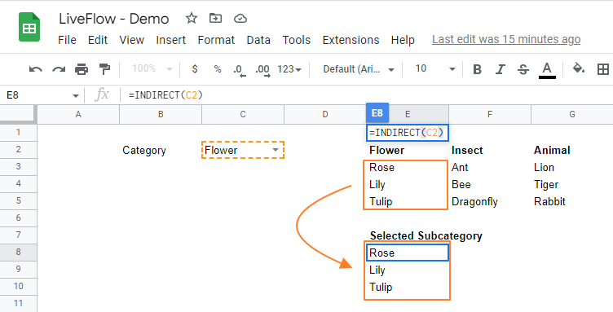Click the Category label cell
The image size is (613, 312).
(161, 151)
